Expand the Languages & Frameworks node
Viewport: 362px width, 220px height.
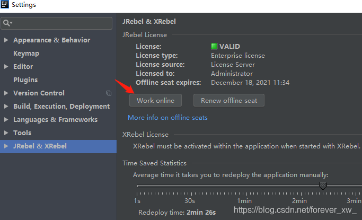click(6, 120)
